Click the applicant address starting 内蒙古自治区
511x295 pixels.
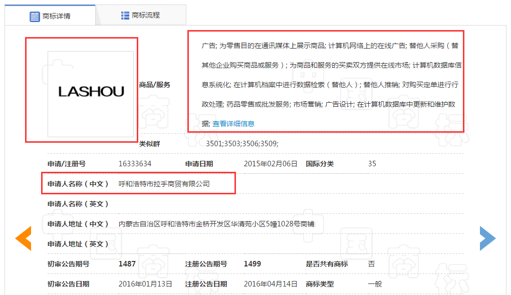[x=216, y=224]
